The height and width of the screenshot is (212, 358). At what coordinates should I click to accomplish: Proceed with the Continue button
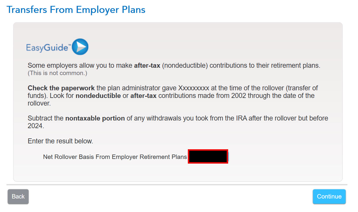click(329, 196)
